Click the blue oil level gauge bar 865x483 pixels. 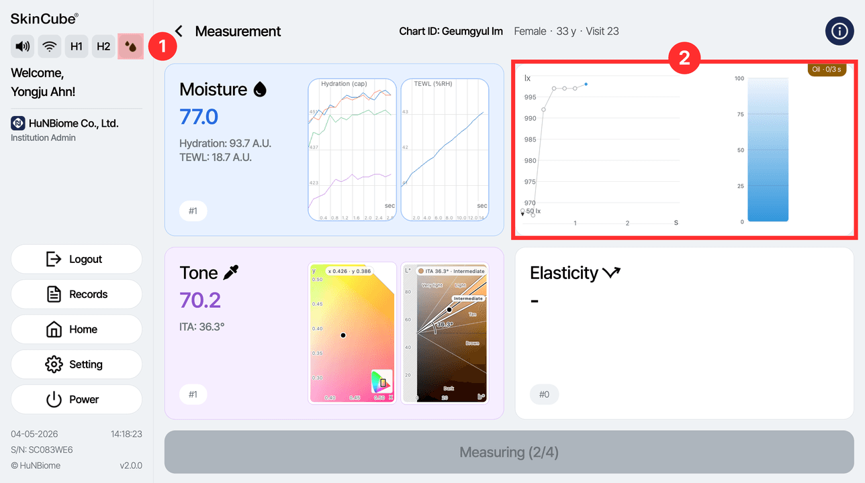[x=768, y=150]
